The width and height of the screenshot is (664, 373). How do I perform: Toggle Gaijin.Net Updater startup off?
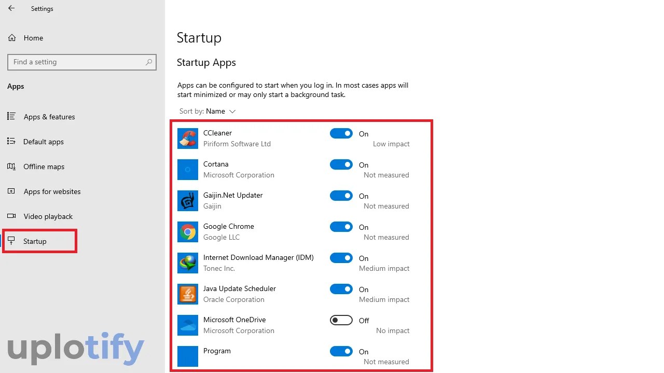click(341, 196)
